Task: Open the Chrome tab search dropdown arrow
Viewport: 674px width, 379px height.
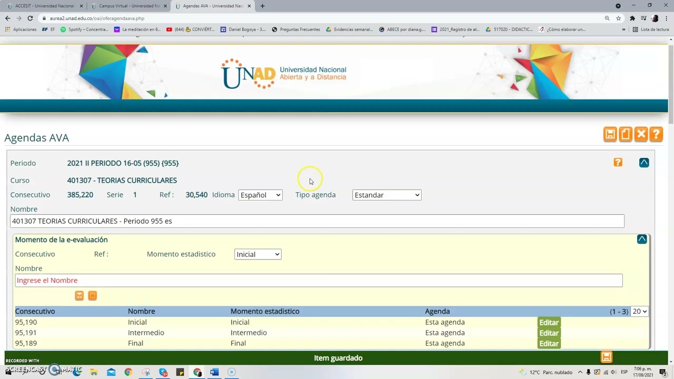Action: 618,6
